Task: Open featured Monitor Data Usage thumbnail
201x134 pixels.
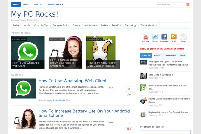Action: click(103, 52)
